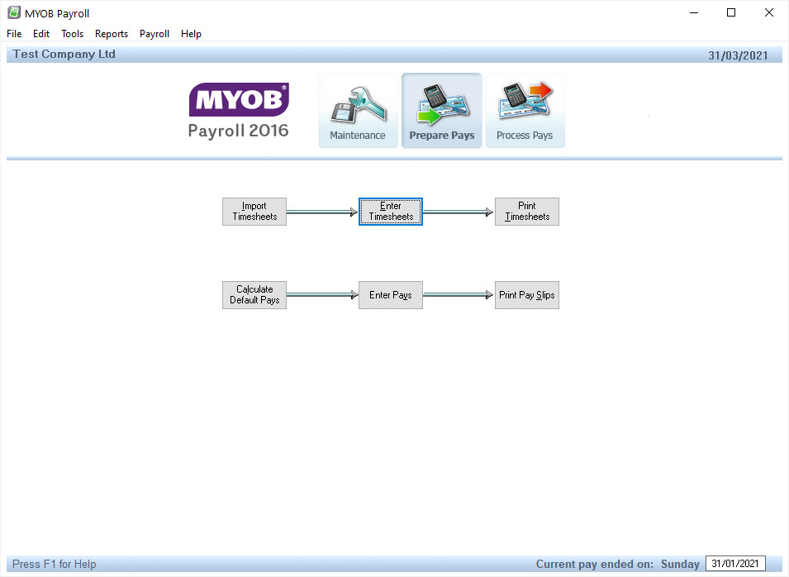
Task: Open the File menu
Action: [14, 34]
